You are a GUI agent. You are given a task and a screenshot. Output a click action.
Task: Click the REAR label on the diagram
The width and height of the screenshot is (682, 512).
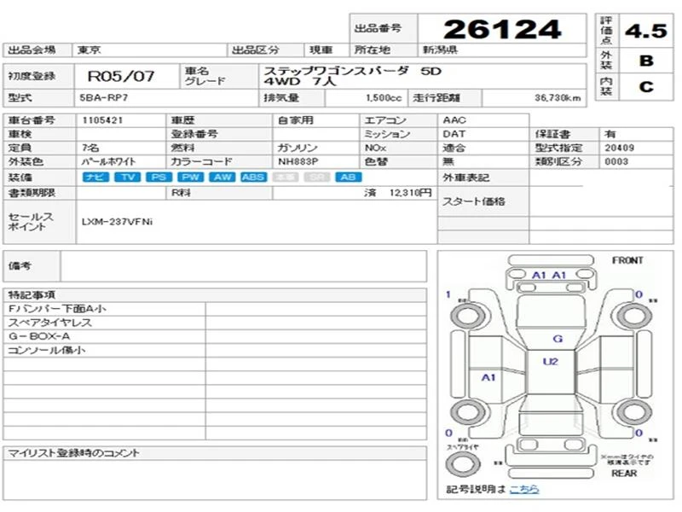[x=624, y=474]
